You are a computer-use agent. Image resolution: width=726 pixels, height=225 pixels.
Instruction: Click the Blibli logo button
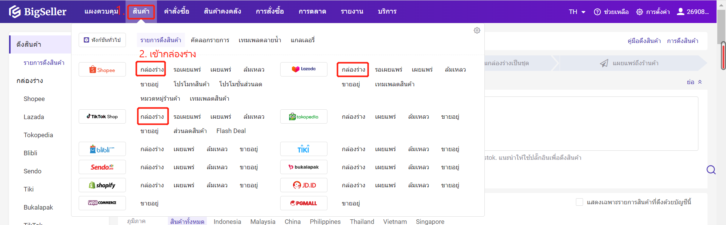(x=102, y=149)
